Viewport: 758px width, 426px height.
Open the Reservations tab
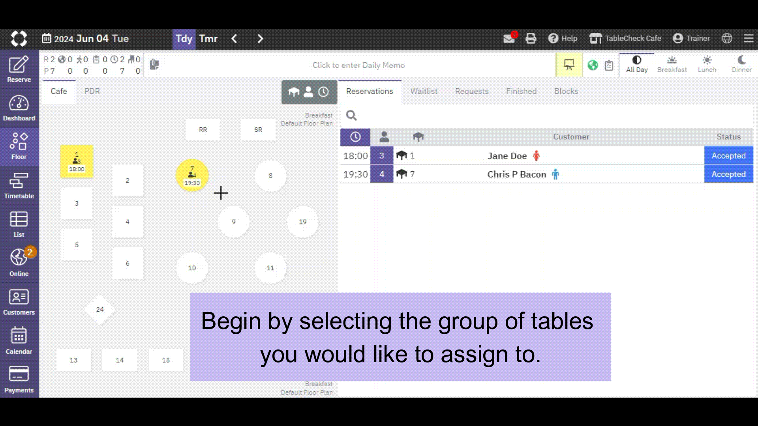[x=370, y=92]
